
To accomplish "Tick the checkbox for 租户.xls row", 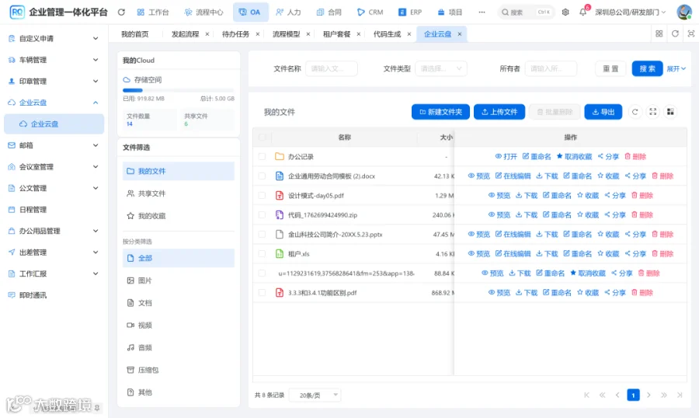I will (x=263, y=254).
